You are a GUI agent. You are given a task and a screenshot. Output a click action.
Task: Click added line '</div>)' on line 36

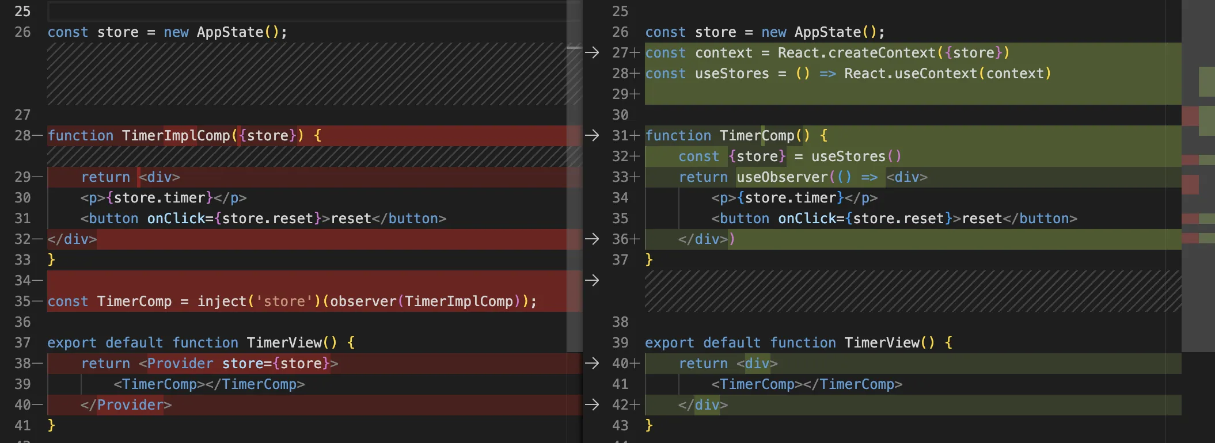click(x=707, y=239)
